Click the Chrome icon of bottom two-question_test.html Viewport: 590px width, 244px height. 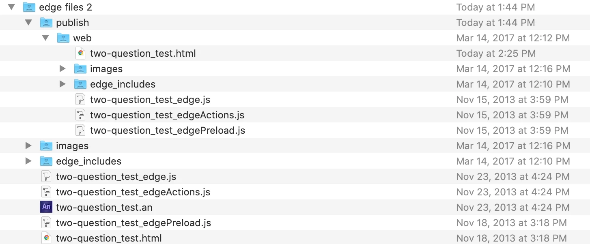47,238
